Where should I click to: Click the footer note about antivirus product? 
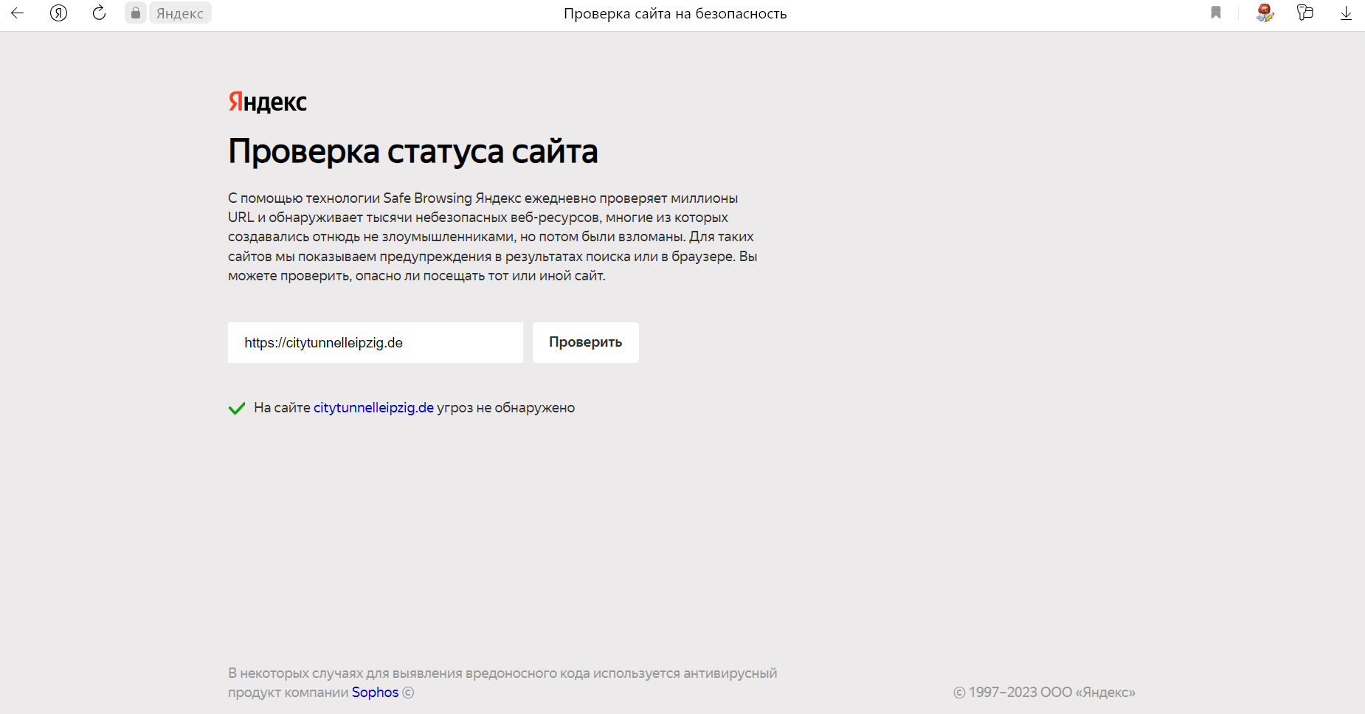coord(502,673)
